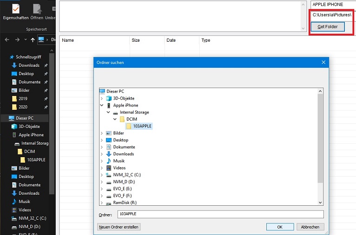Sort list by Name column header
This screenshot has height=235, width=356.
tap(94, 40)
